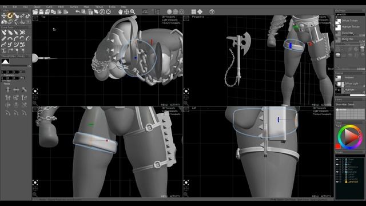The width and height of the screenshot is (366, 206).
Task: Click the undo arrow icon
Action: coord(78,11)
